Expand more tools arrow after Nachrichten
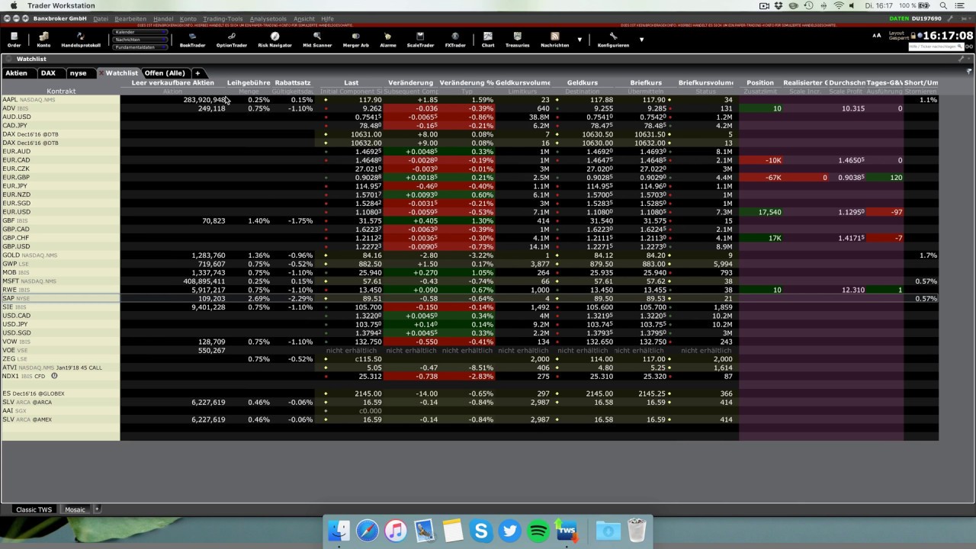This screenshot has height=549, width=976. (579, 40)
